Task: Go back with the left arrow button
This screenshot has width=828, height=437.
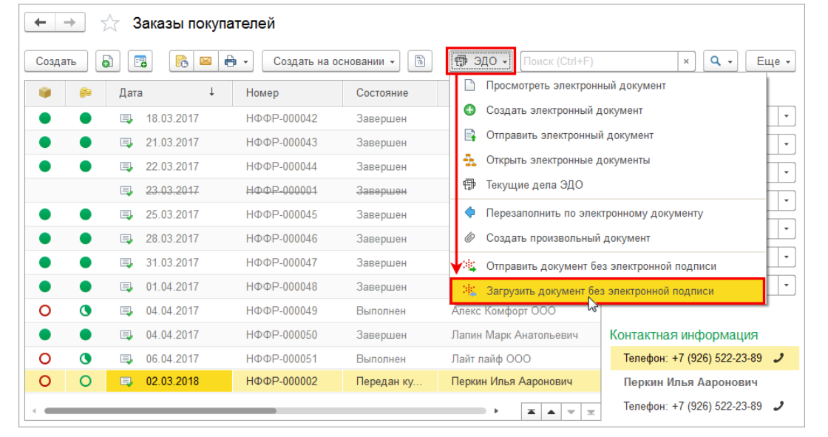Action: pos(40,23)
